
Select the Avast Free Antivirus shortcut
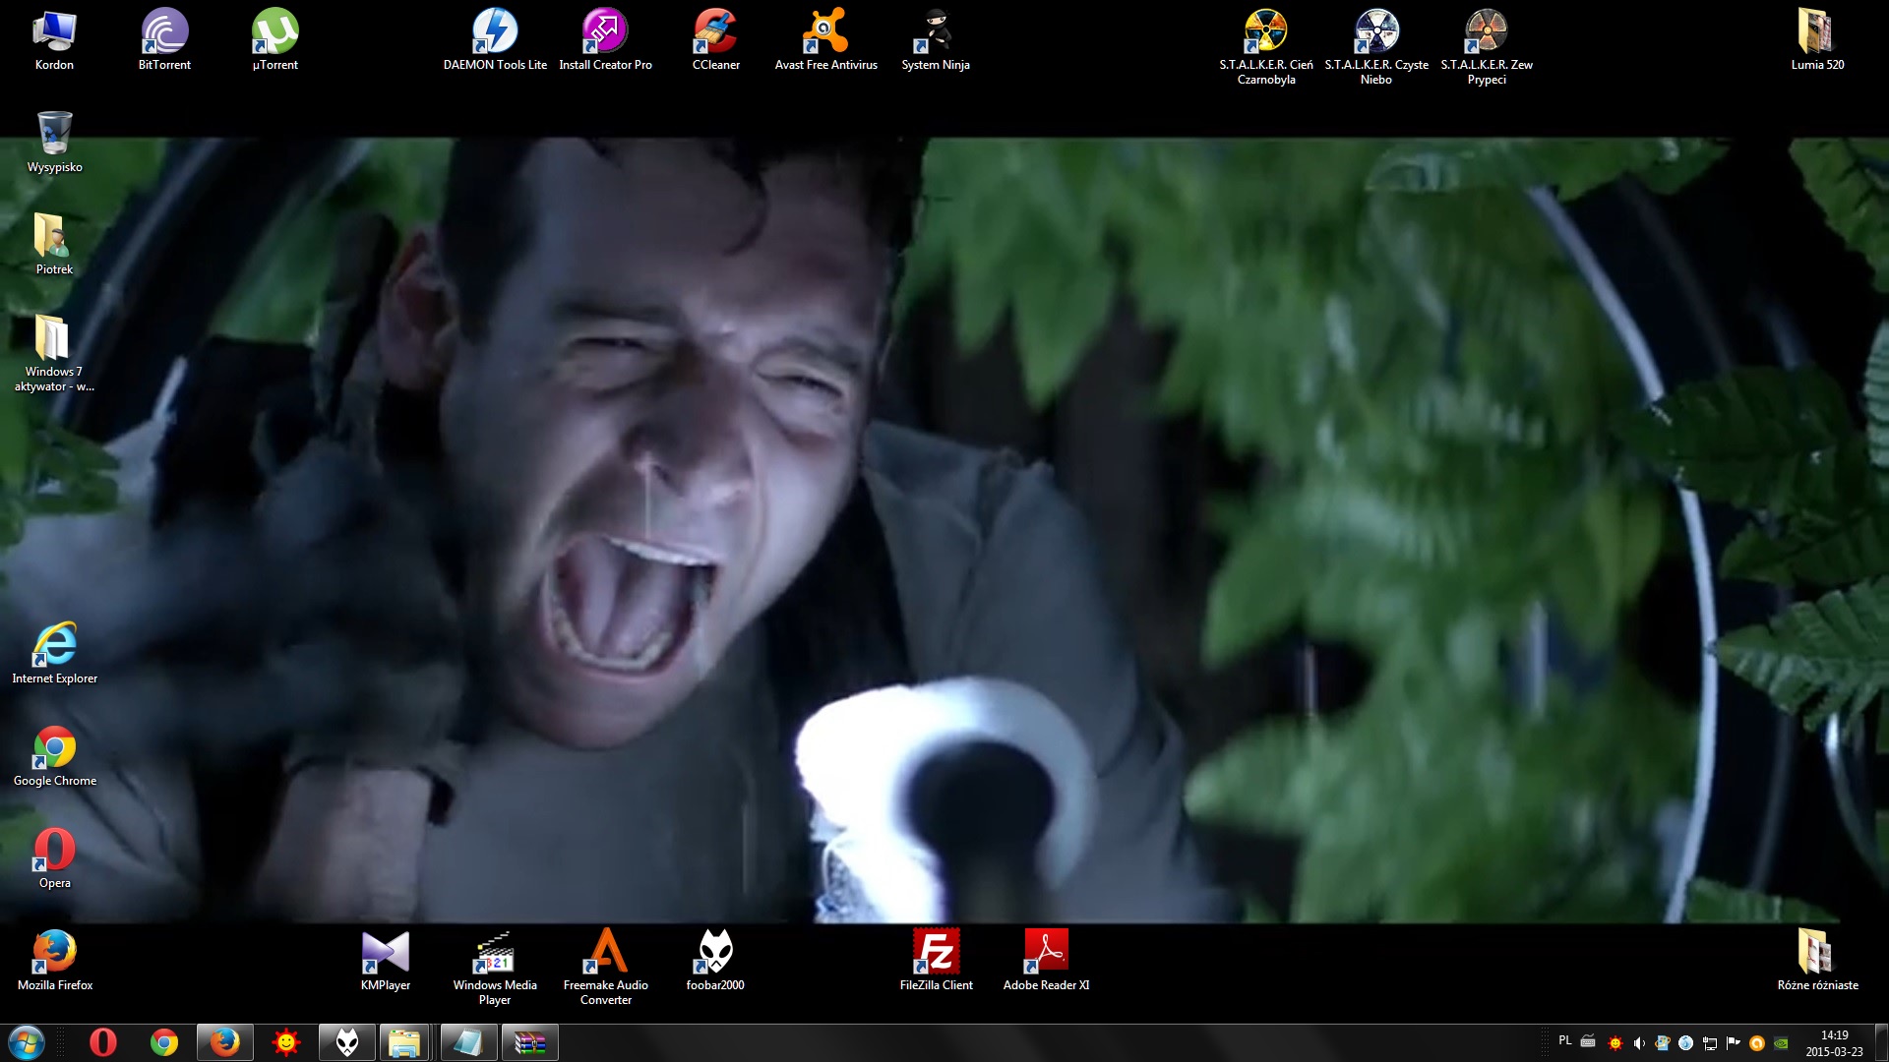click(825, 39)
